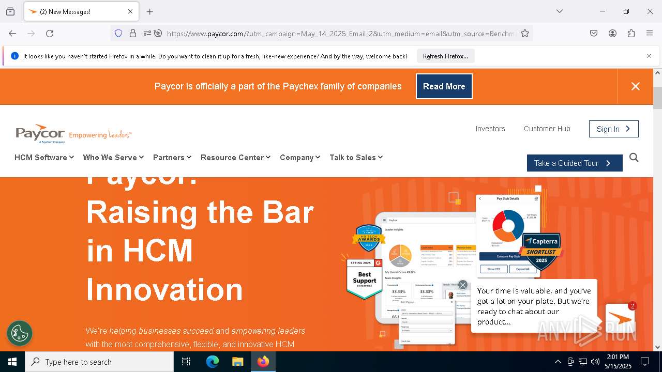Open Save to Pocket icon
662x372 pixels.
point(594,33)
